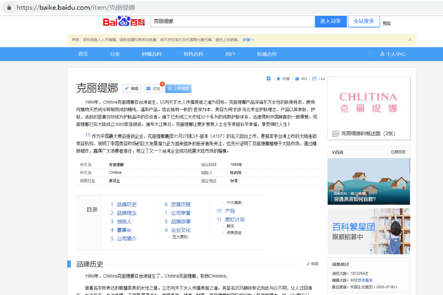
Task: Click 点亮足迹 sub-item in contents
Action: click(234, 233)
